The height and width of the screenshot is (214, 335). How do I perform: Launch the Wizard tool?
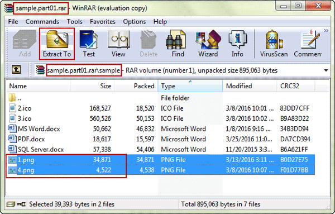(208, 44)
